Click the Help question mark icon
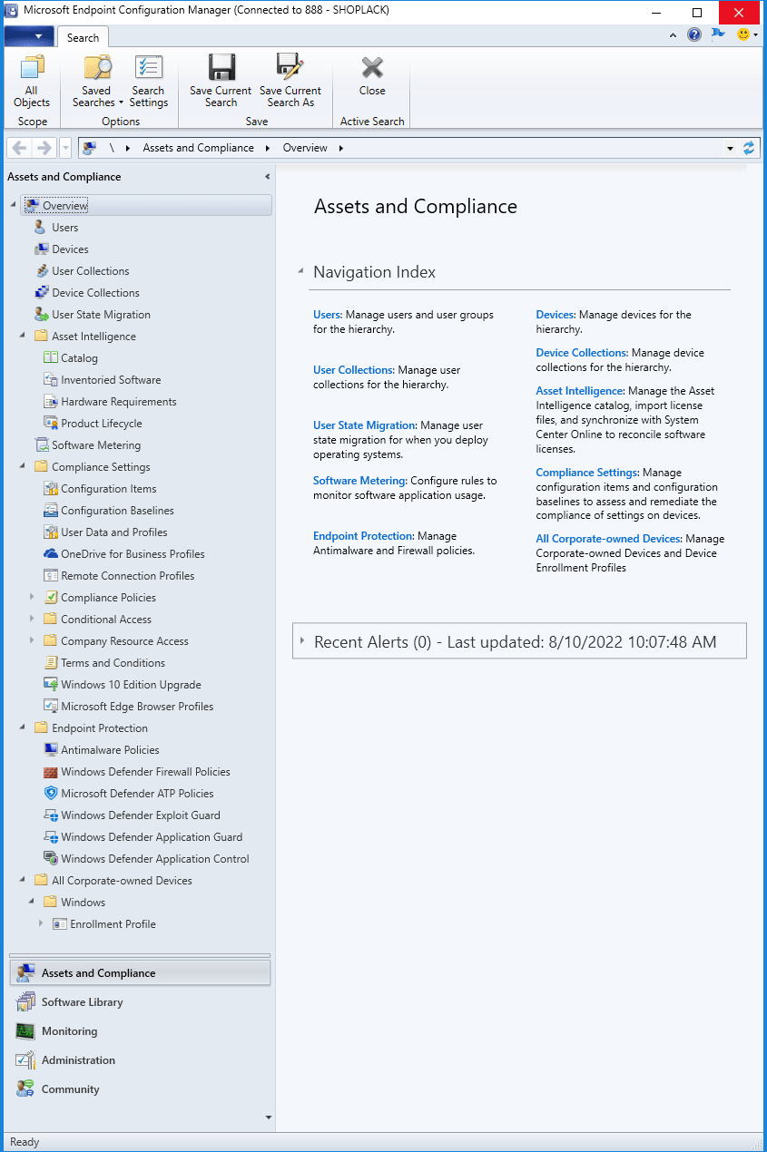This screenshot has height=1152, width=767. click(694, 35)
